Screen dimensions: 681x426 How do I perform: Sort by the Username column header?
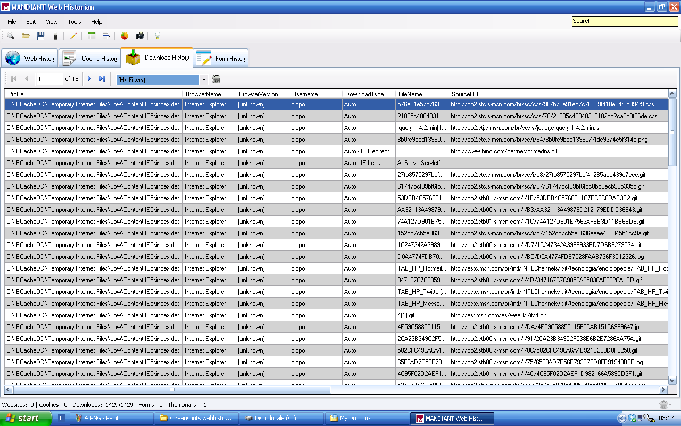315,94
